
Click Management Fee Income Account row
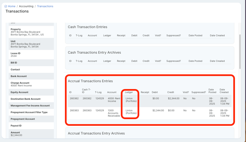click(31, 106)
